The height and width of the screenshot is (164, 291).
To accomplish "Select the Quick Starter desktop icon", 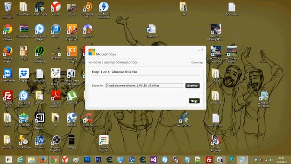I will pyautogui.click(x=24, y=142).
